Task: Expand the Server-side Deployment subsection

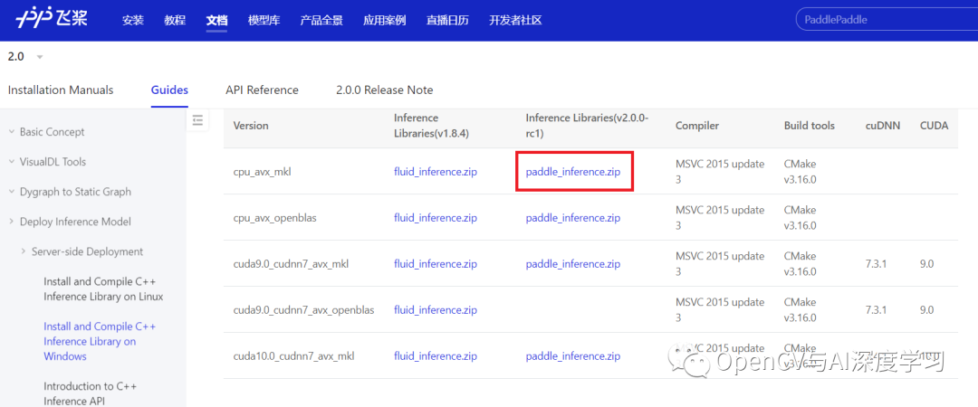Action: [81, 251]
